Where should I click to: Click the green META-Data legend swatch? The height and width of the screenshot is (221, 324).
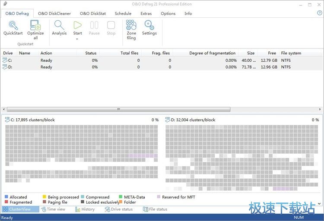(x=121, y=197)
